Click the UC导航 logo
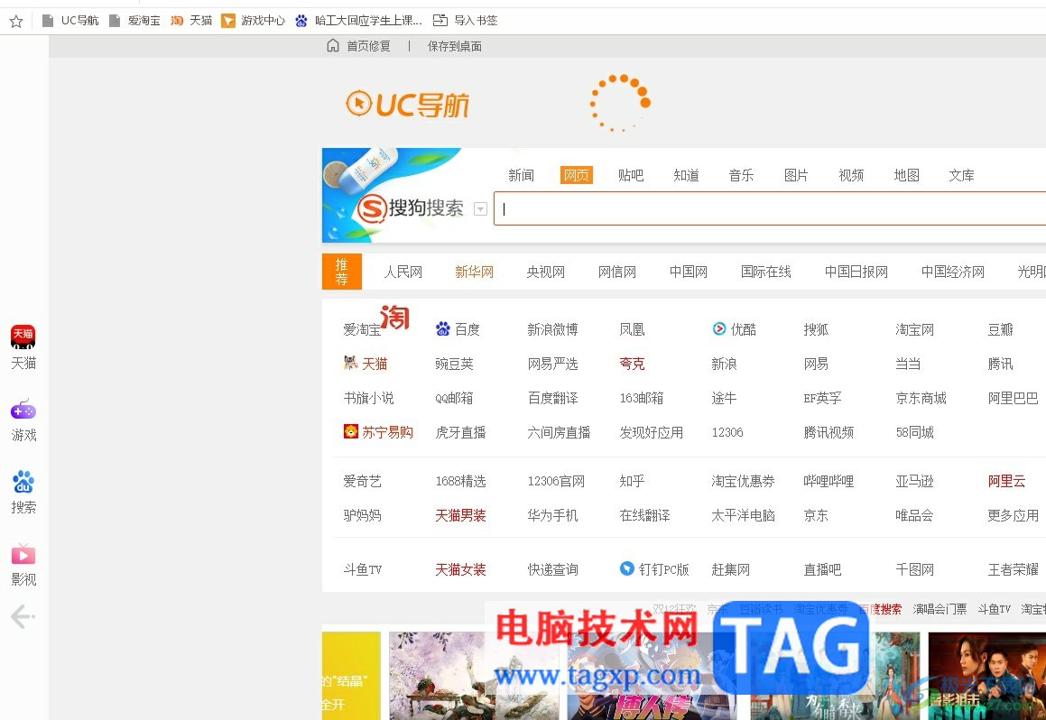This screenshot has height=720, width=1046. (x=408, y=104)
